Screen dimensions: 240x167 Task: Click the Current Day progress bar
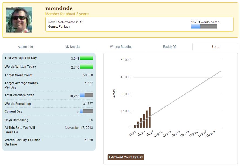86,111
